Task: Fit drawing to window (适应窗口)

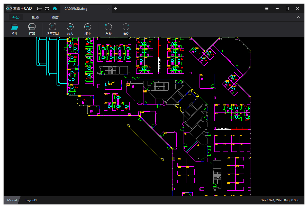Action: coord(52,27)
